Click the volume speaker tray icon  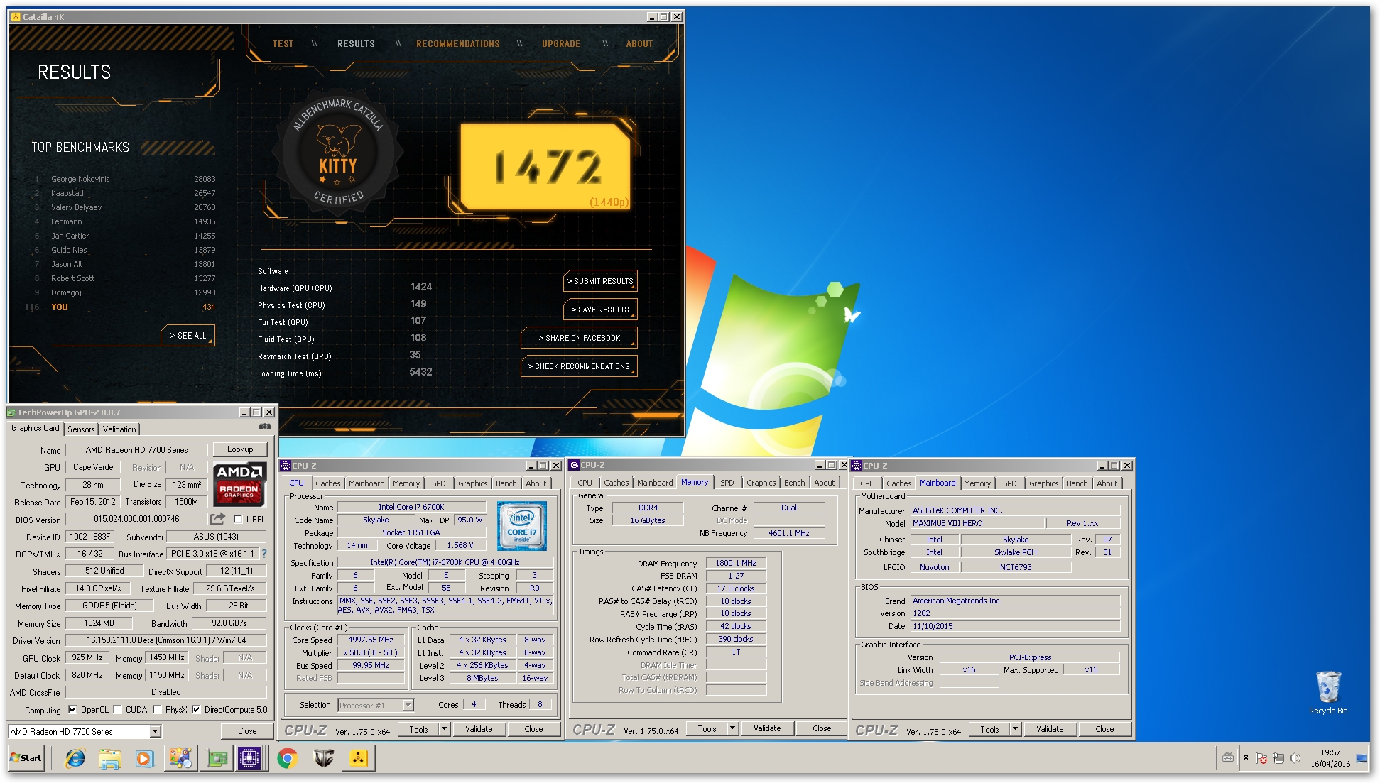point(1295,758)
